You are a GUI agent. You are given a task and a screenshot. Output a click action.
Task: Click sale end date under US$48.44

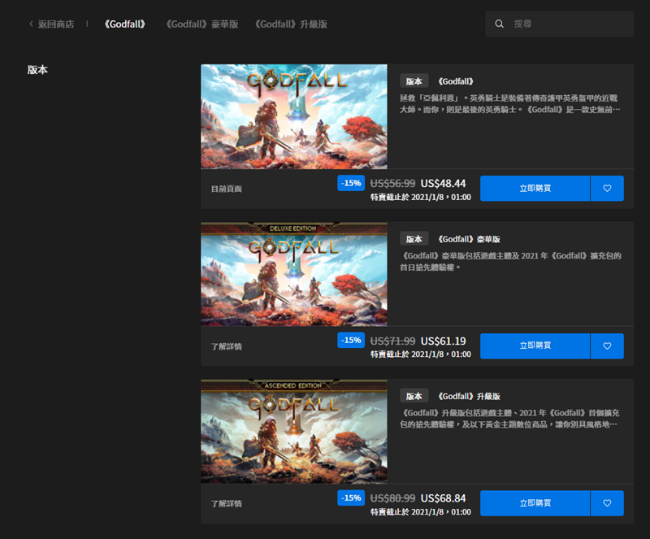point(420,197)
